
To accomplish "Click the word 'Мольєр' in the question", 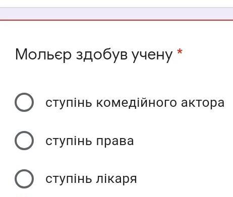I will tap(43, 54).
